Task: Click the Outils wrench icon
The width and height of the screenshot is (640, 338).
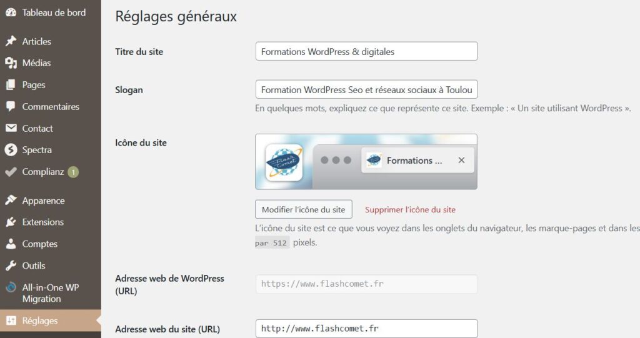Action: pos(11,266)
